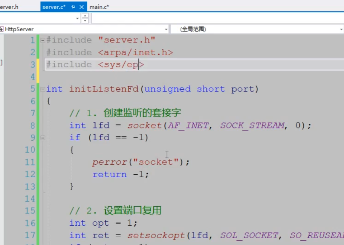344x245 pixels.
Task: Click "int opt = 1;" on line 16
Action: (x=103, y=223)
